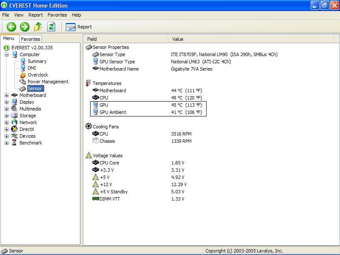Switch to the Menu tab

point(8,38)
